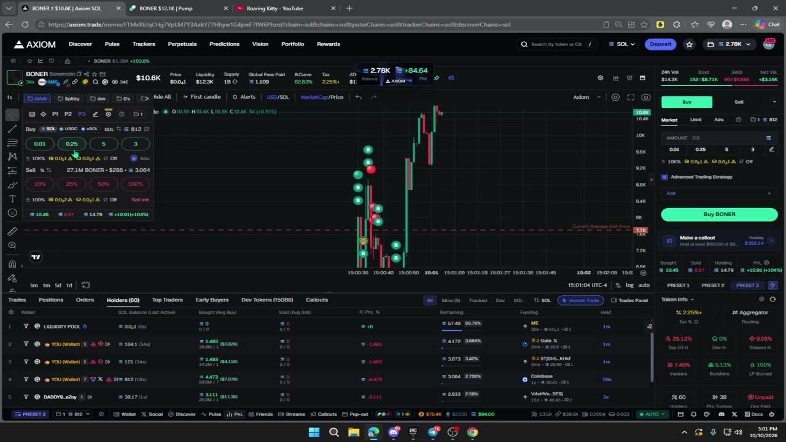This screenshot has width=786, height=442.
Task: Open the token info settings gear
Action: pos(762,300)
